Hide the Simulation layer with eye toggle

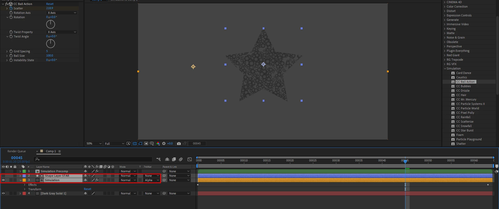pos(3,180)
